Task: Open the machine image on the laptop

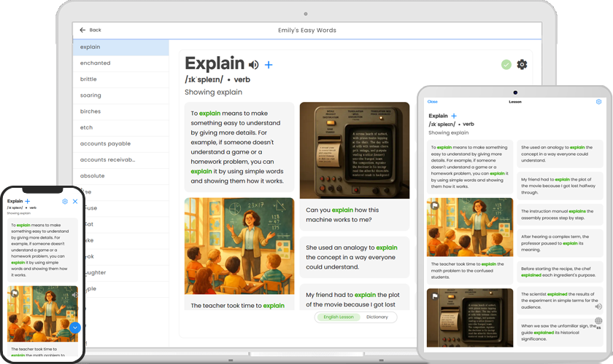Action: [355, 150]
